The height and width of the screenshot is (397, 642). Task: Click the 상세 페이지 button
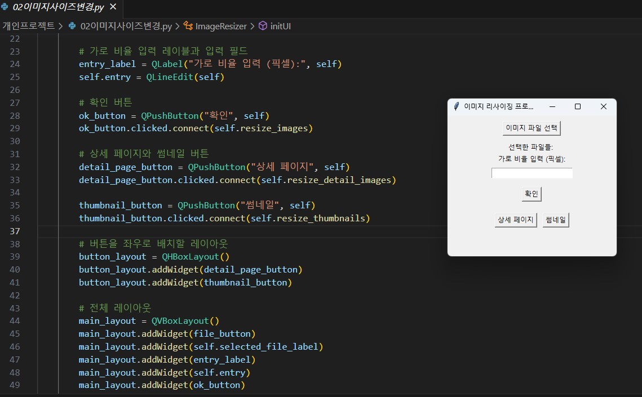pos(515,220)
